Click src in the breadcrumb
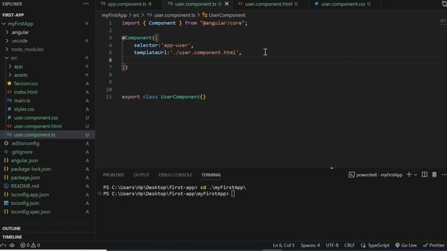447x251 pixels. click(x=136, y=15)
